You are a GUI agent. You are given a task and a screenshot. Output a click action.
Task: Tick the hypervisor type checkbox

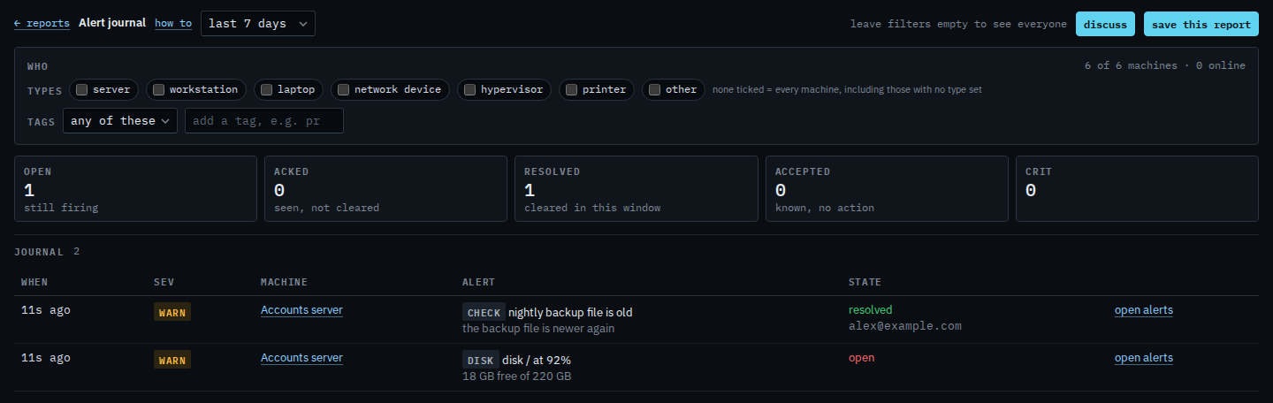click(x=469, y=89)
